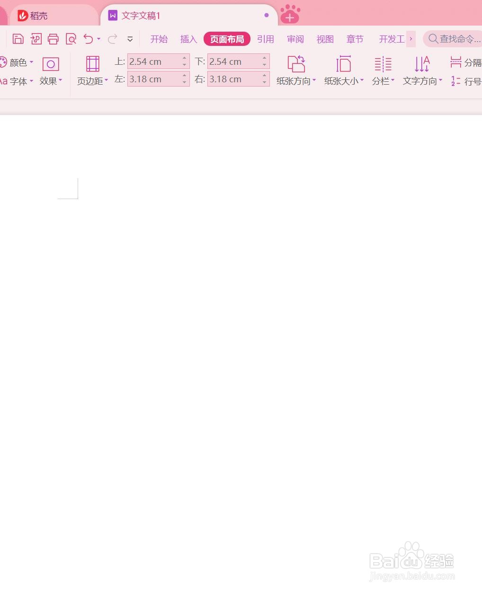Switch to the 视图 tab
This screenshot has width=482, height=593.
(x=325, y=39)
